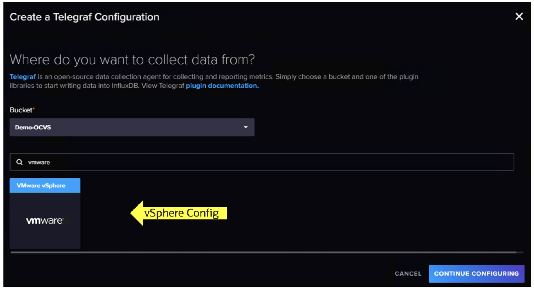This screenshot has height=290, width=534.
Task: Open the Telegraf link
Action: pos(23,77)
